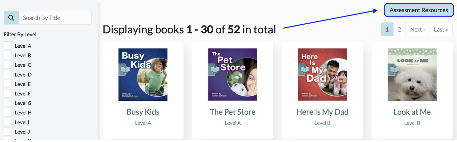Click the Next › pagination link

(x=417, y=29)
